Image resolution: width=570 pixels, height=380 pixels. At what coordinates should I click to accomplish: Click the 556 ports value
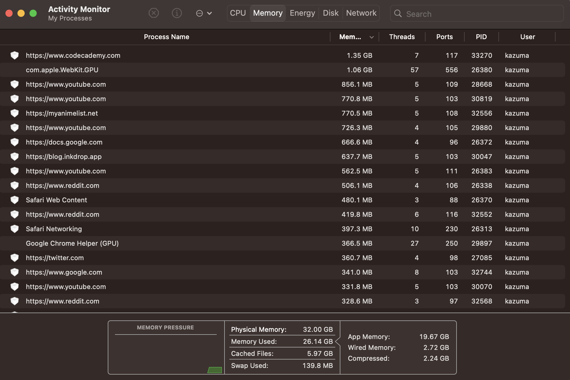pyautogui.click(x=451, y=70)
